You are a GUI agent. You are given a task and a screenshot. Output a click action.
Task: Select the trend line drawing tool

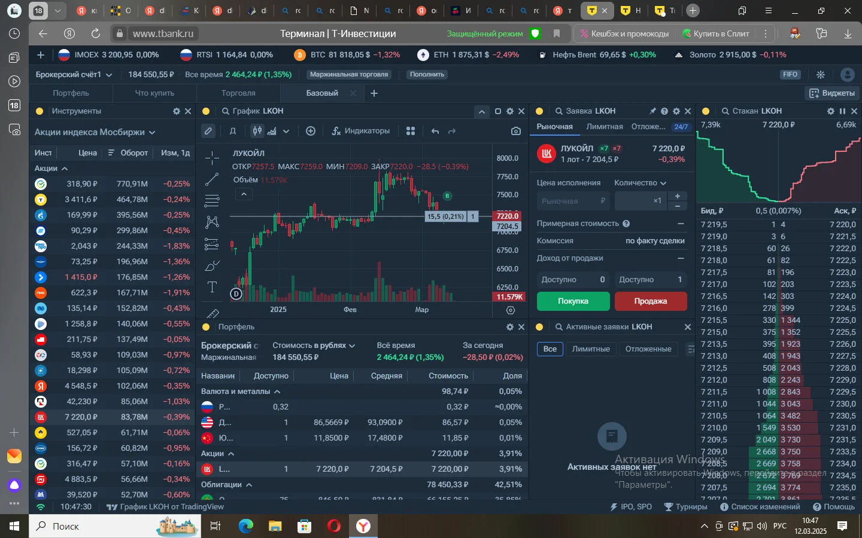coord(212,179)
